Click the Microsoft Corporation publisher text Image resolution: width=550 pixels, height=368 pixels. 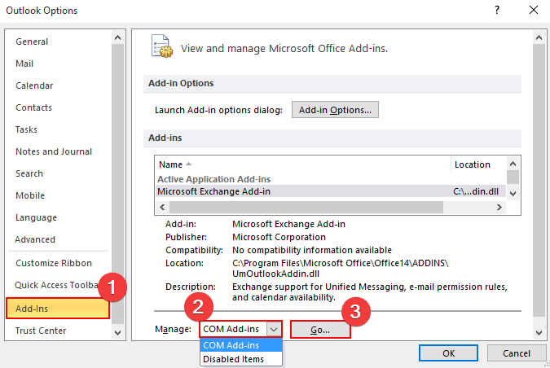click(x=279, y=237)
